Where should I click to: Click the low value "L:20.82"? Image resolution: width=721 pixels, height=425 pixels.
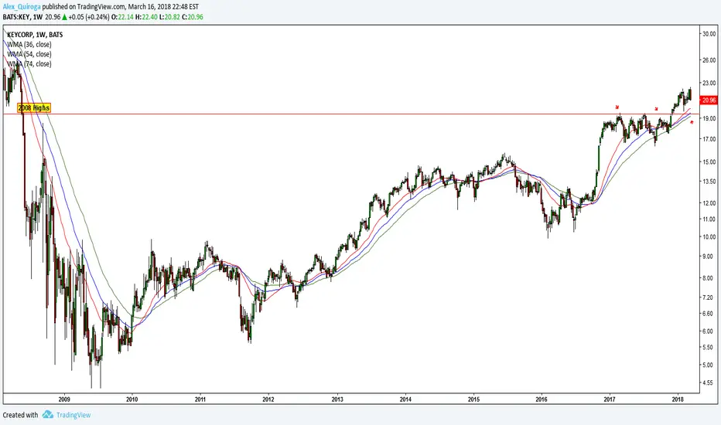(169, 17)
